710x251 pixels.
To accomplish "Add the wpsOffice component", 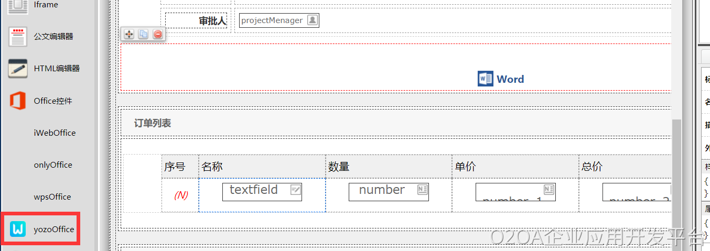I will point(52,197).
